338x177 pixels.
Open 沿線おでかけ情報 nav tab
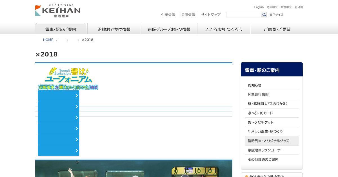tap(114, 29)
